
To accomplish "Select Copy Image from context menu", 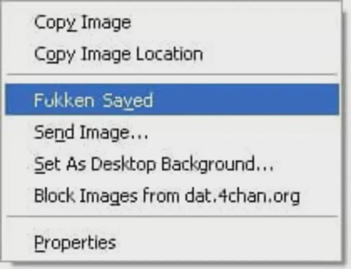I will 172,22.
